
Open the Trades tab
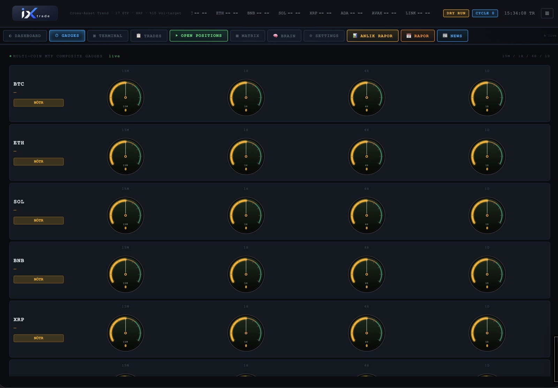pos(149,36)
